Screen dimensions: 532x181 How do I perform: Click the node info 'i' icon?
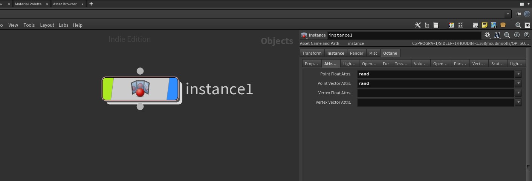(517, 35)
